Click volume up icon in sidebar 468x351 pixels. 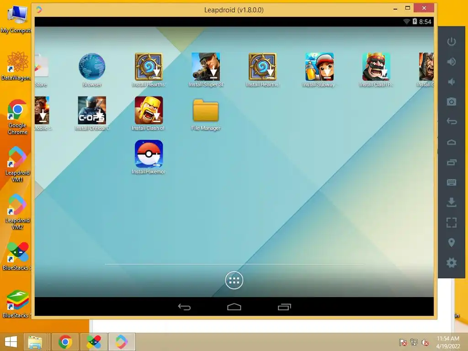point(451,62)
